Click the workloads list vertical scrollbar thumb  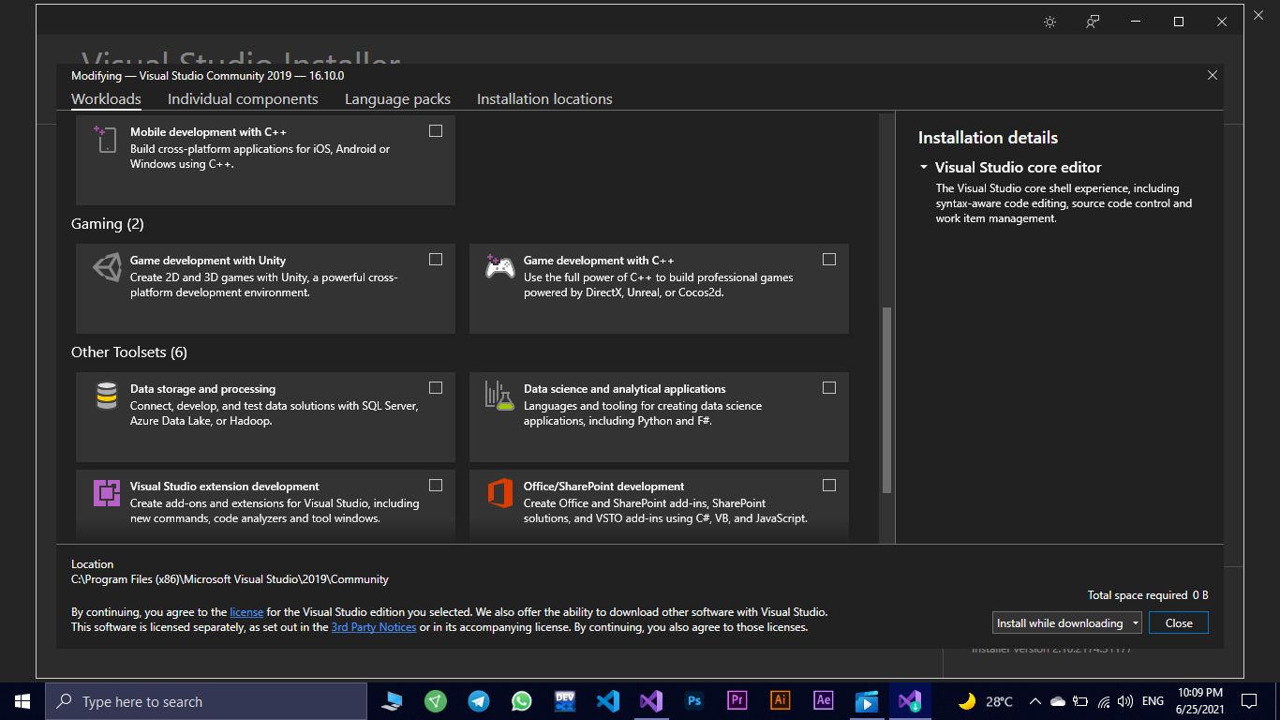point(886,399)
